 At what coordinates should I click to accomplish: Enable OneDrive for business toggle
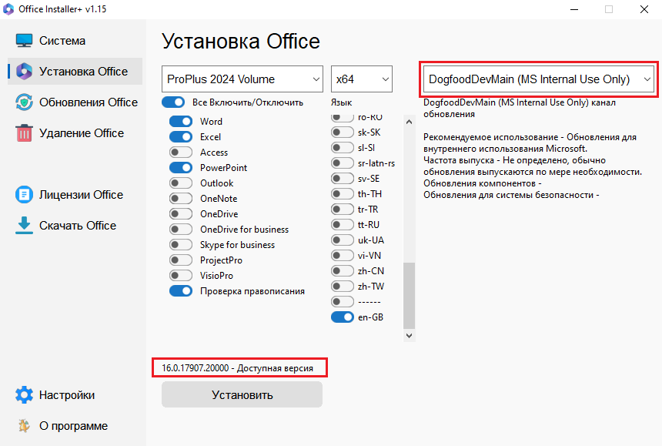click(x=181, y=230)
